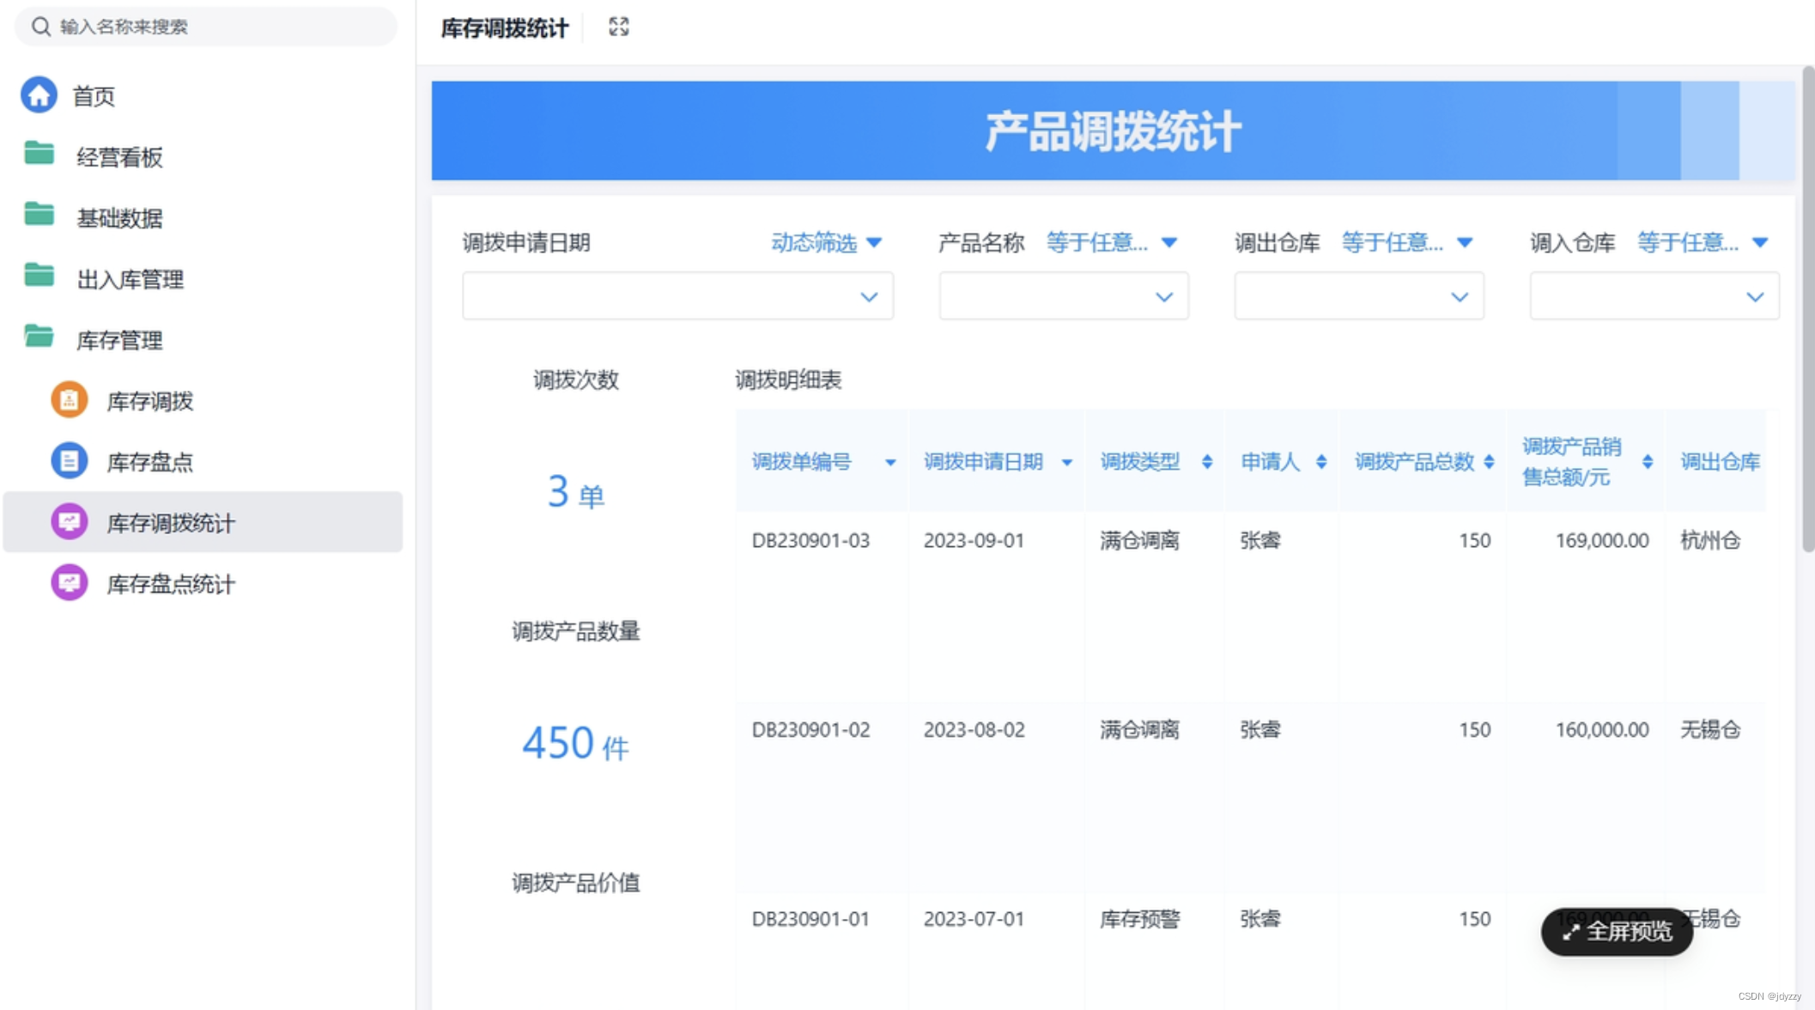Toggle sort on 申请人 column

1320,462
